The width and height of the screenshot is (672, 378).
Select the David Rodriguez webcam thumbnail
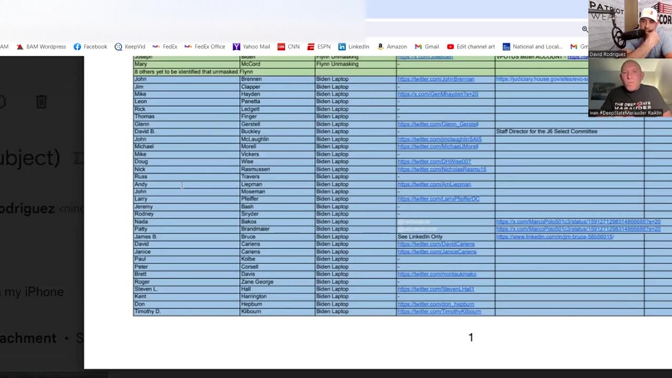[630, 29]
